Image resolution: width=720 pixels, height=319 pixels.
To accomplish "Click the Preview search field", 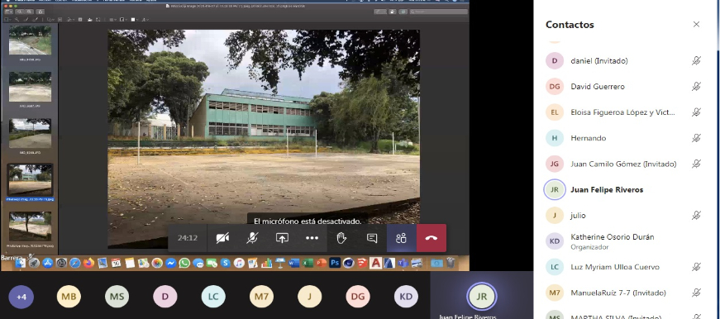I will (438, 12).
